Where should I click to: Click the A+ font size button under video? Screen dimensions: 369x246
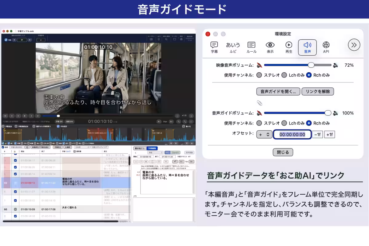coord(171,122)
